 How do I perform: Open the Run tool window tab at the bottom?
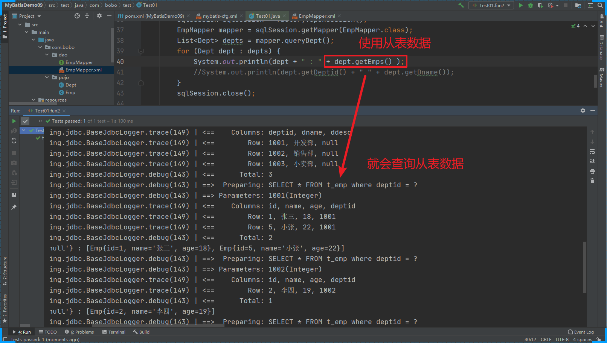click(x=22, y=332)
